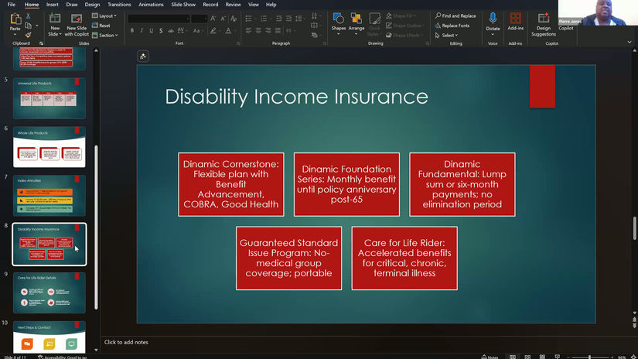Image resolution: width=638 pixels, height=359 pixels.
Task: Click Convert to SmartArt icon
Action: click(x=315, y=36)
